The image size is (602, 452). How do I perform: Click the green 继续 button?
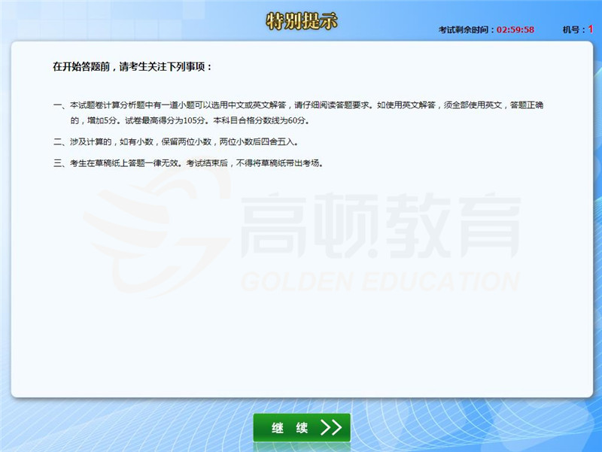pyautogui.click(x=301, y=428)
